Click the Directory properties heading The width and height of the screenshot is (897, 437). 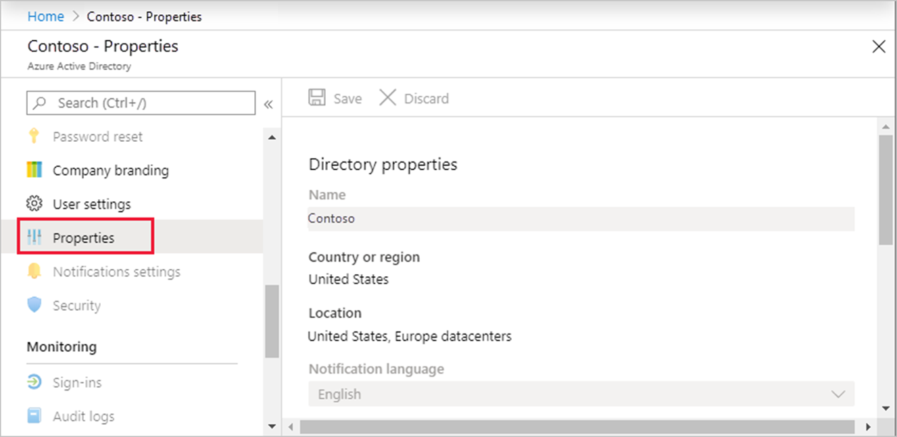click(383, 164)
